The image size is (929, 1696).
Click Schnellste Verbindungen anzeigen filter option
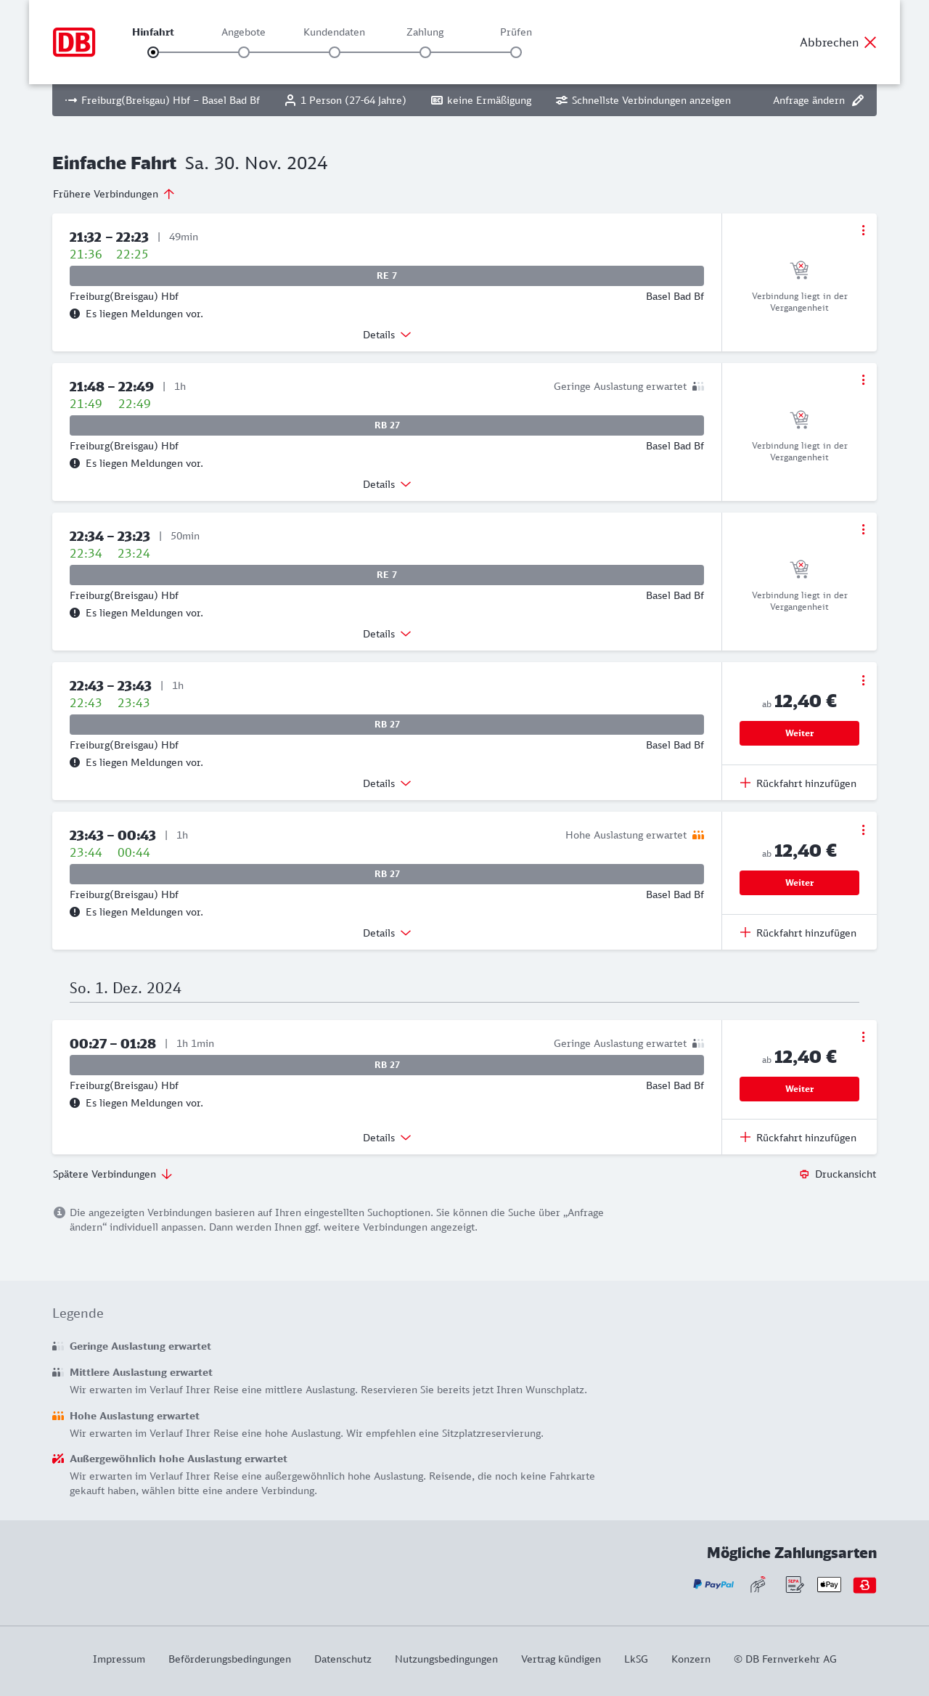tap(643, 100)
